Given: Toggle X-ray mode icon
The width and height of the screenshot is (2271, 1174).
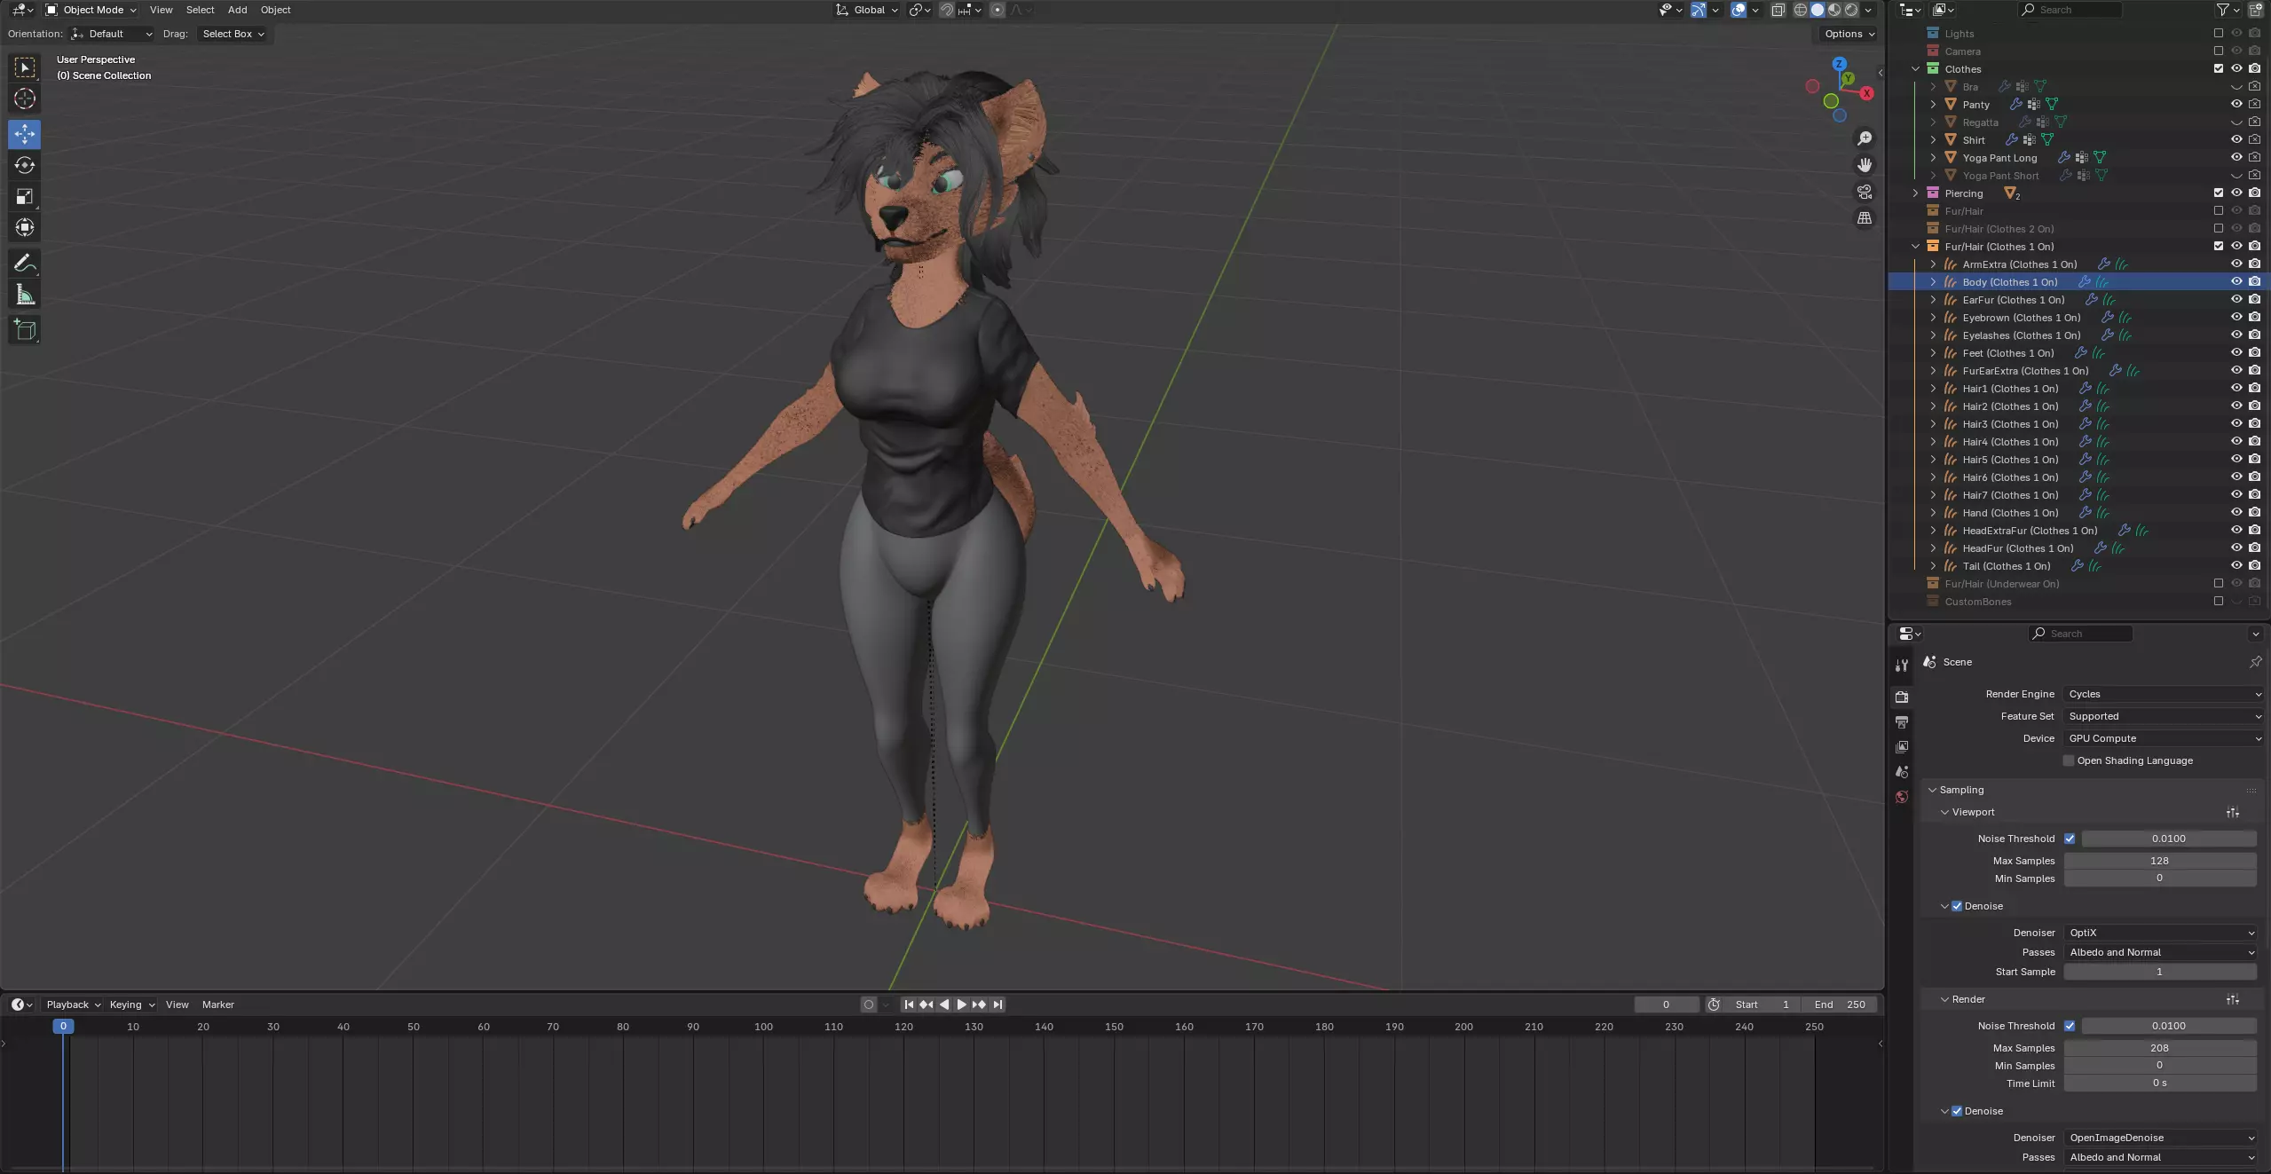Looking at the screenshot, I should point(1778,10).
